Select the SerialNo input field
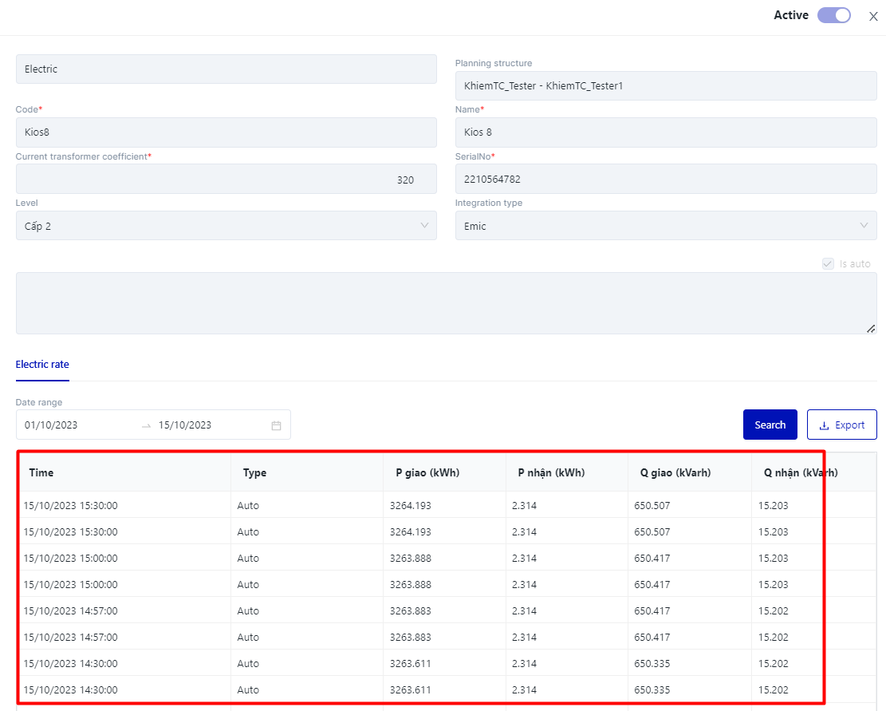The image size is (886, 711). pyautogui.click(x=665, y=180)
